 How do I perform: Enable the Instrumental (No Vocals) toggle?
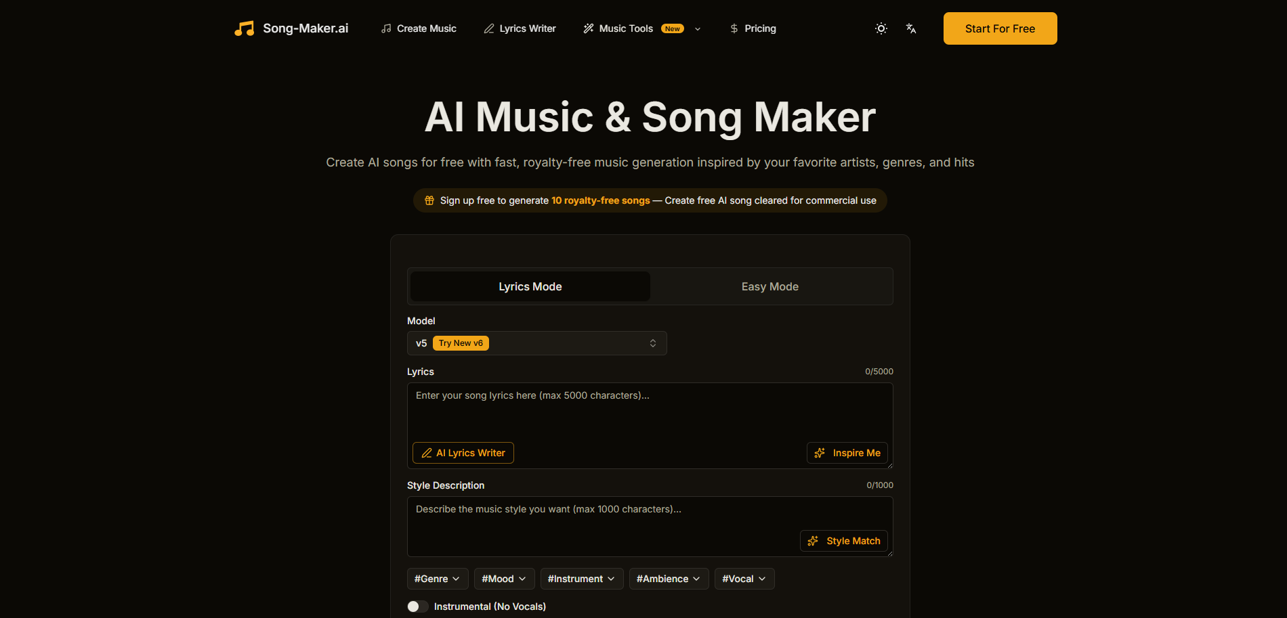pyautogui.click(x=417, y=606)
